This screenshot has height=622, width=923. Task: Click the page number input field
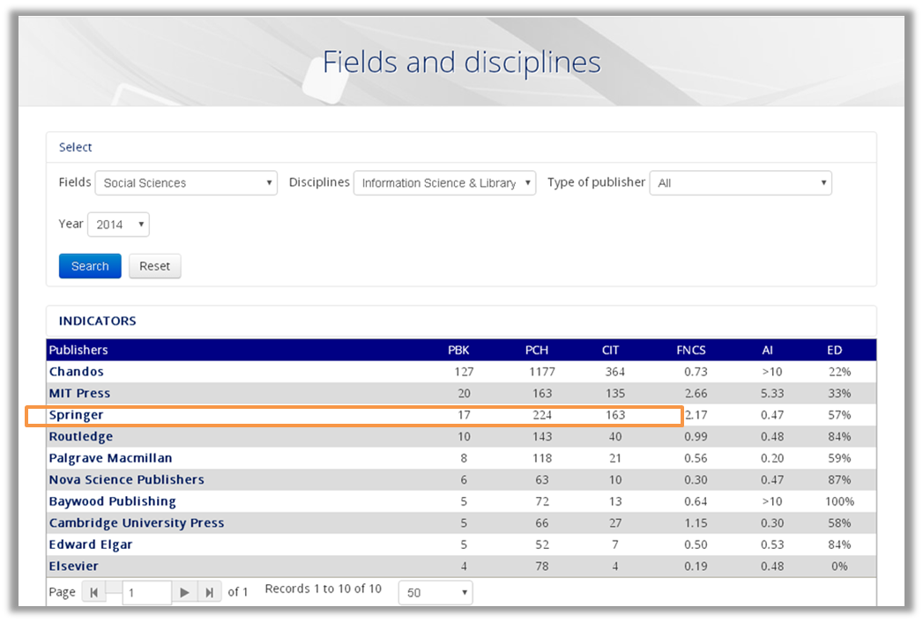(146, 593)
